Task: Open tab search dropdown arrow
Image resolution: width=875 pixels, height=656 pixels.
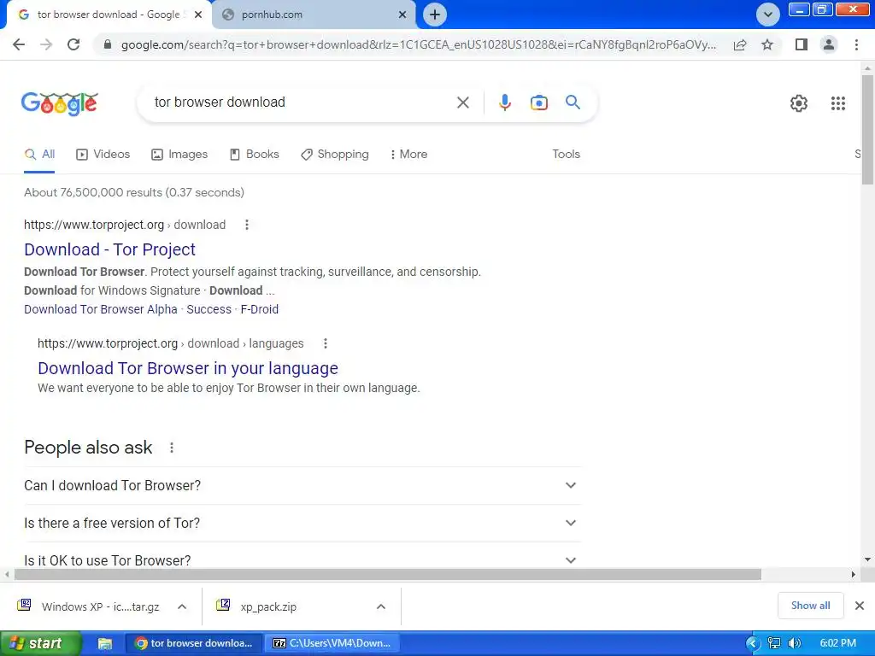Action: [768, 15]
